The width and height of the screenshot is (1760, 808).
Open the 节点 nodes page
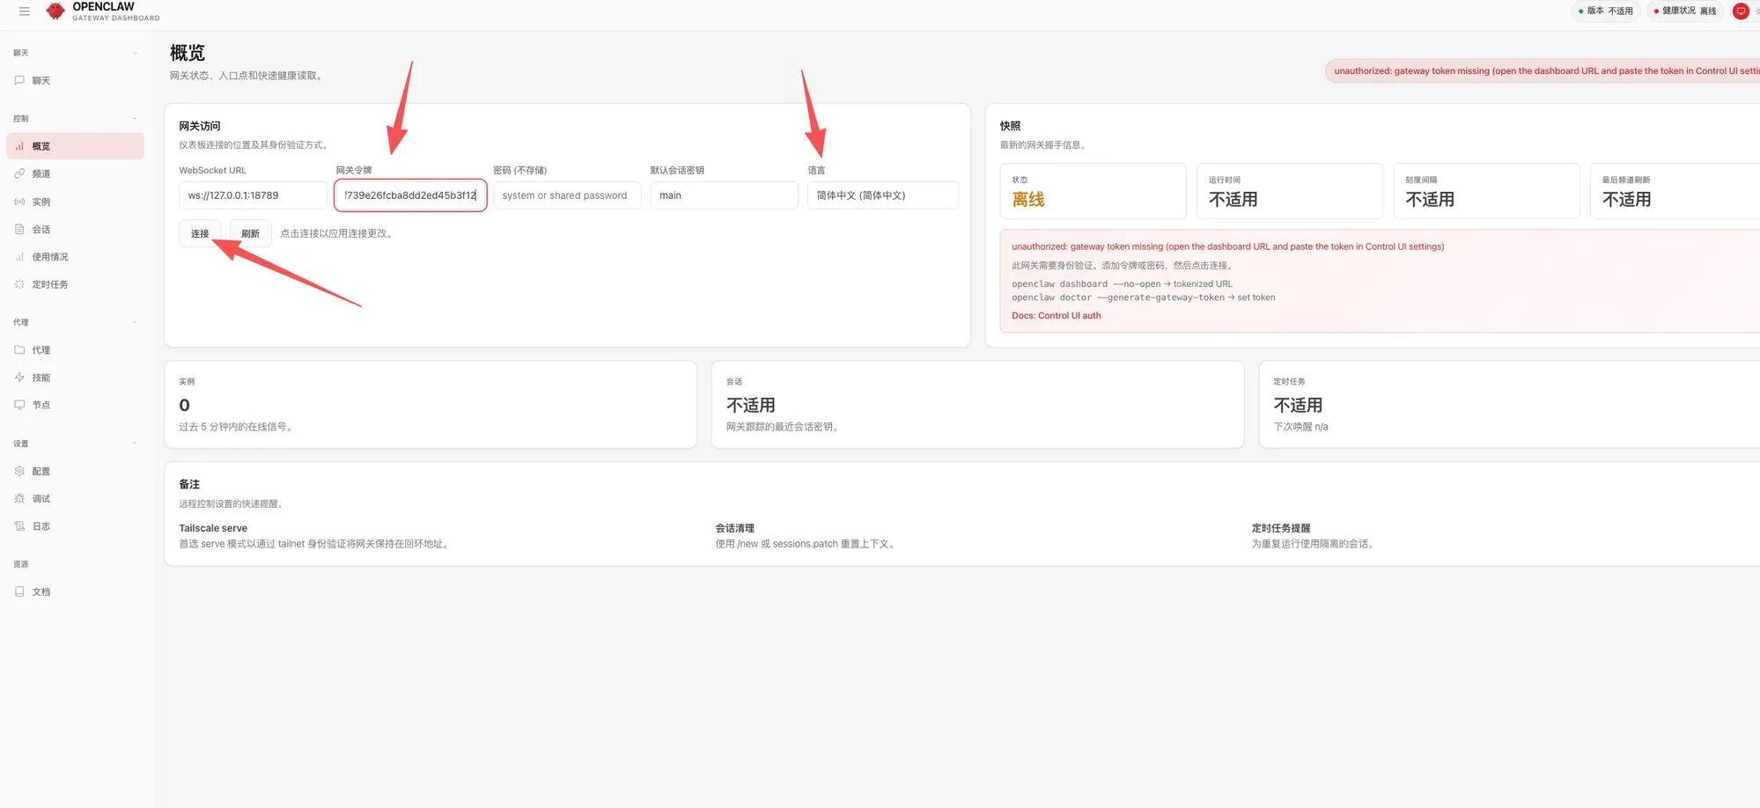coord(39,404)
